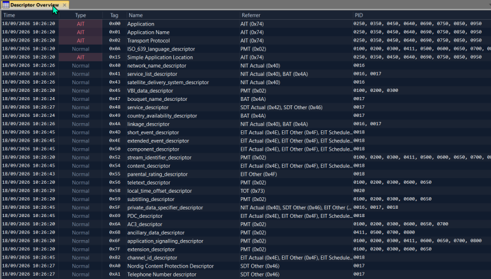Screen dimensions: 491x279
Task: Click Normal type cell of teletext_descriptor row
Action: 81,183
